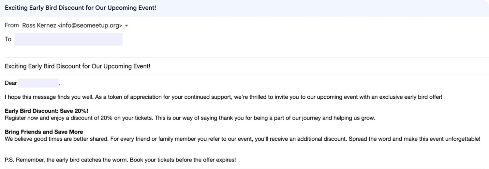This screenshot has width=489, height=169.
Task: Click the name placeholder after Dear
Action: pos(38,83)
